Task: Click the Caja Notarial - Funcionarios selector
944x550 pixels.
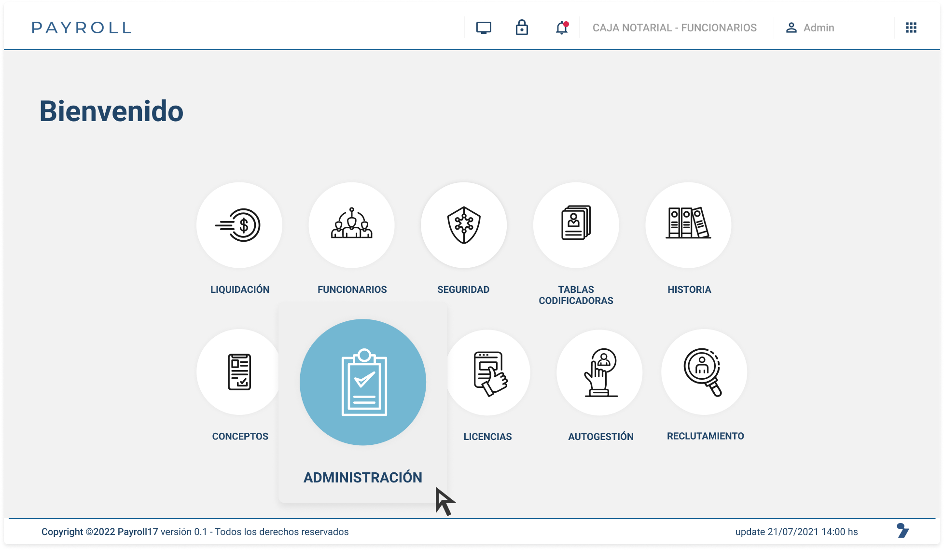Action: (674, 28)
